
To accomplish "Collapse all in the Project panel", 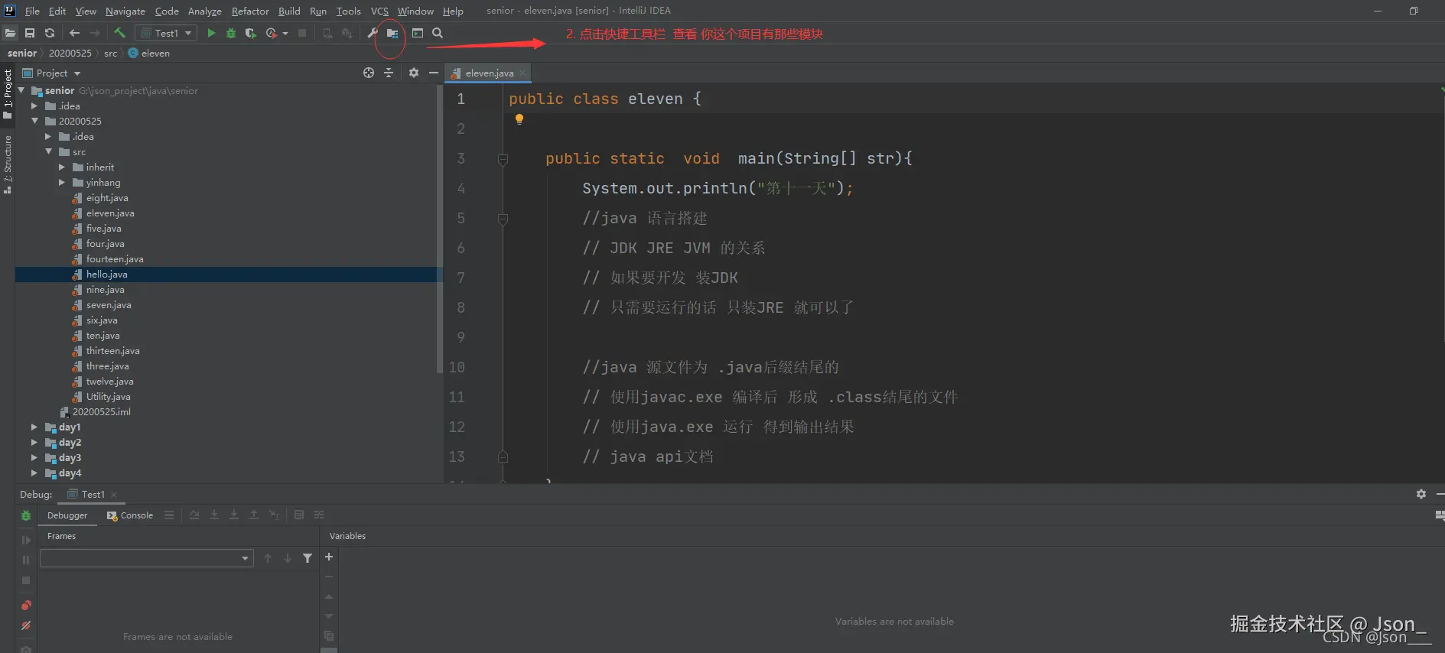I will tap(389, 73).
